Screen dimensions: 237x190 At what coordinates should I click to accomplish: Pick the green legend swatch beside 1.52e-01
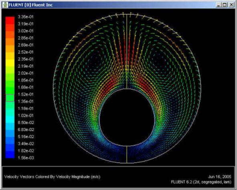click(10, 91)
